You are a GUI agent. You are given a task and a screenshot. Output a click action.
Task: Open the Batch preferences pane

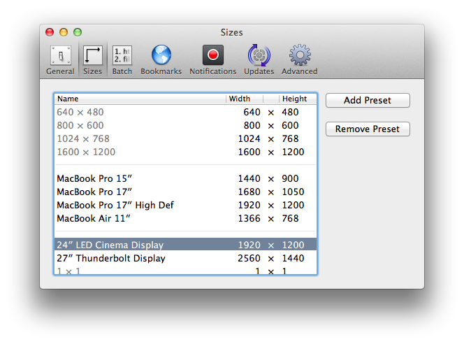(122, 60)
